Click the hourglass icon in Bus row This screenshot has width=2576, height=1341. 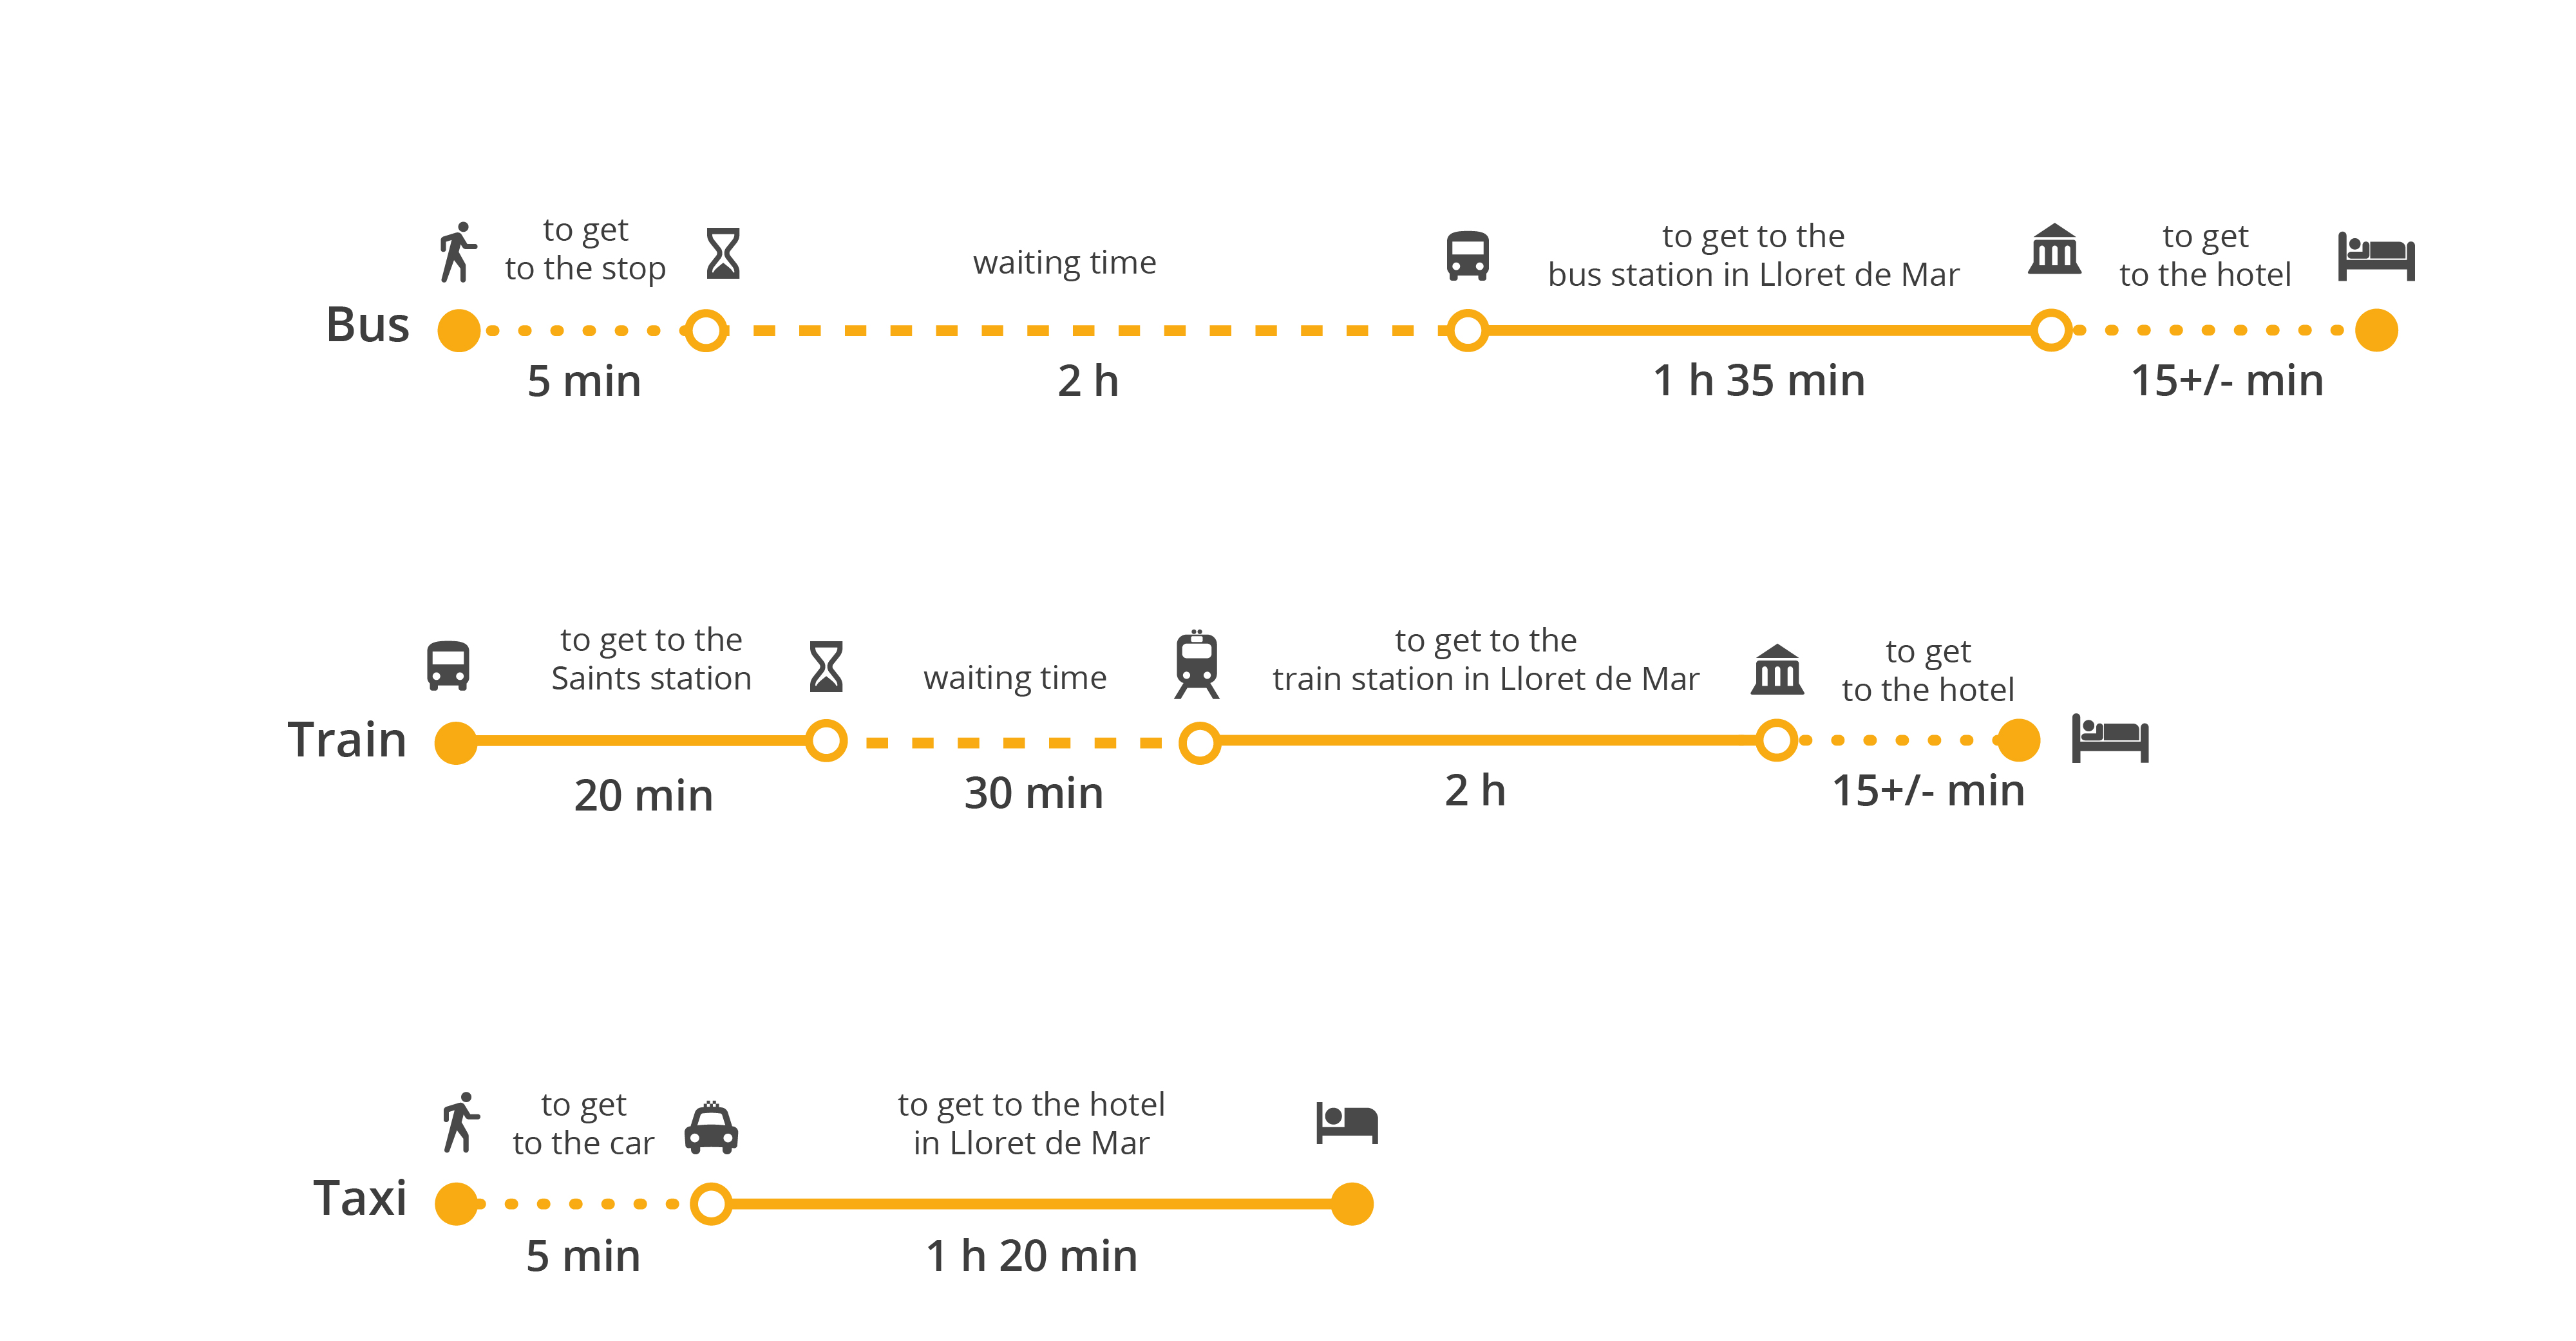point(723,253)
